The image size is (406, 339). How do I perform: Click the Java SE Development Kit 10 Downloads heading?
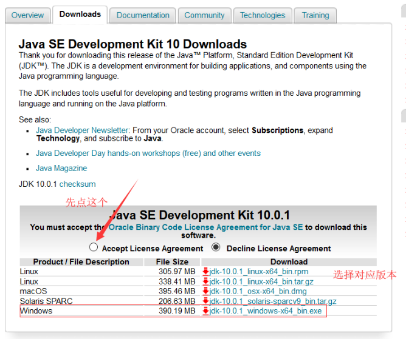coord(132,44)
